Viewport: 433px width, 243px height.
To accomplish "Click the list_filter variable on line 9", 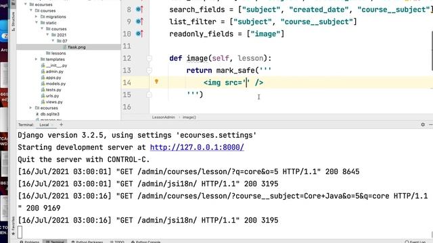I will (193, 22).
